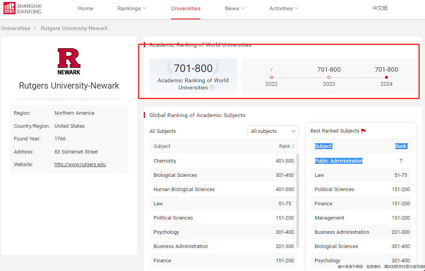Click Human Biological Sciences subject row
Image resolution: width=425 pixels, height=271 pixels.
[x=223, y=189]
